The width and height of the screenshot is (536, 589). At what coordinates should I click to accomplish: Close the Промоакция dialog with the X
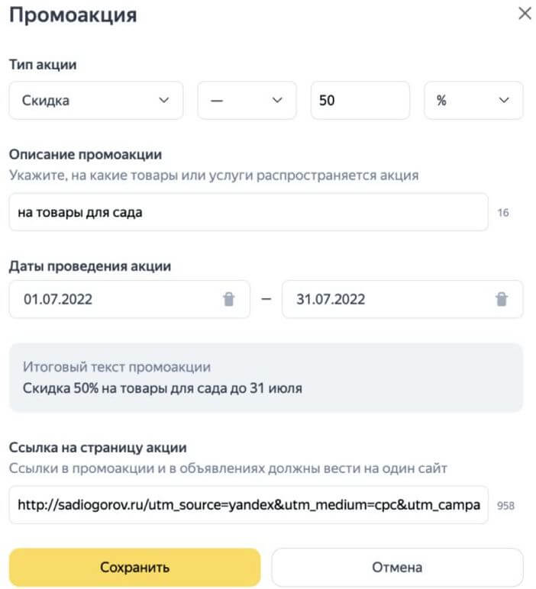[x=525, y=14]
